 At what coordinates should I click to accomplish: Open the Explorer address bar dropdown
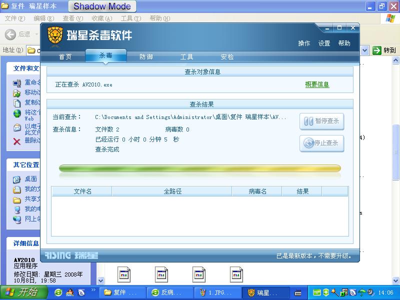(365, 50)
